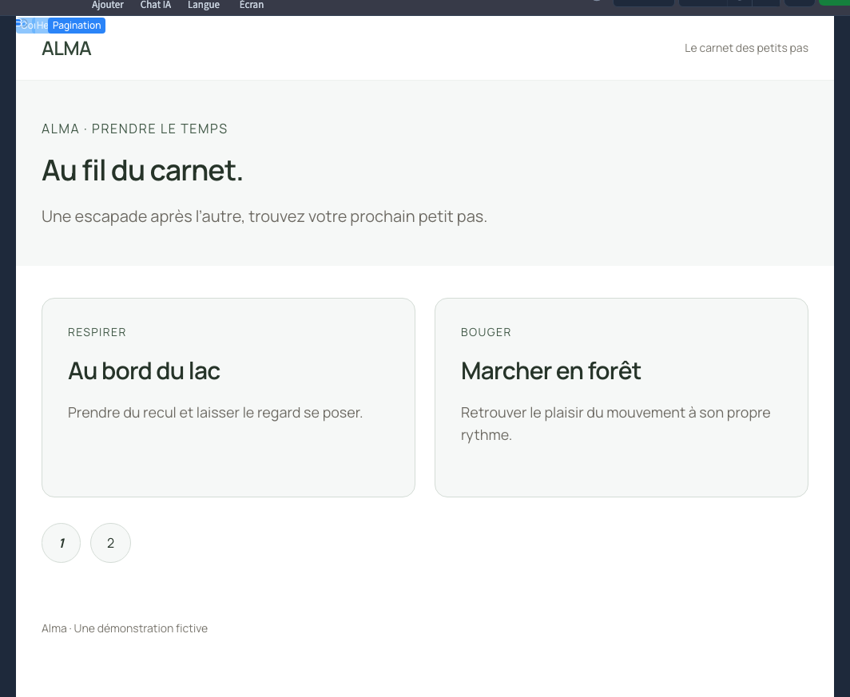Select the blue Pagination element tag
This screenshot has width=850, height=697.
pos(77,26)
